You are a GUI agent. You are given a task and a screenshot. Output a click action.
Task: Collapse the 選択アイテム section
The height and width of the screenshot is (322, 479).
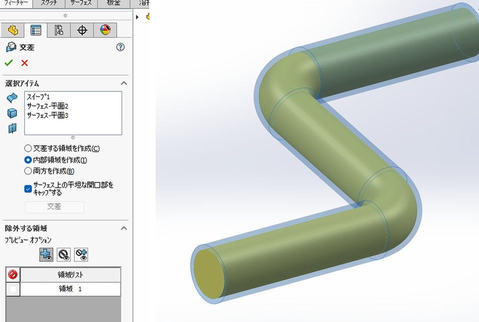pyautogui.click(x=124, y=83)
